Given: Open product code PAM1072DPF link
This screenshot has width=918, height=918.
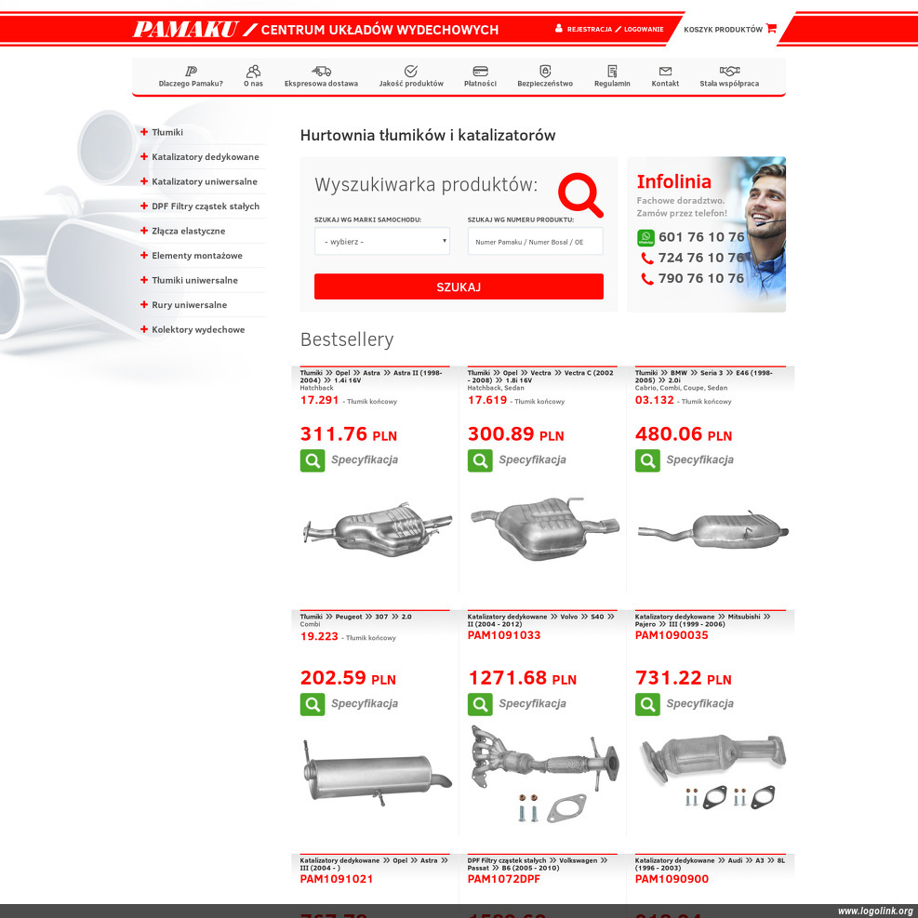Looking at the screenshot, I should [x=504, y=879].
